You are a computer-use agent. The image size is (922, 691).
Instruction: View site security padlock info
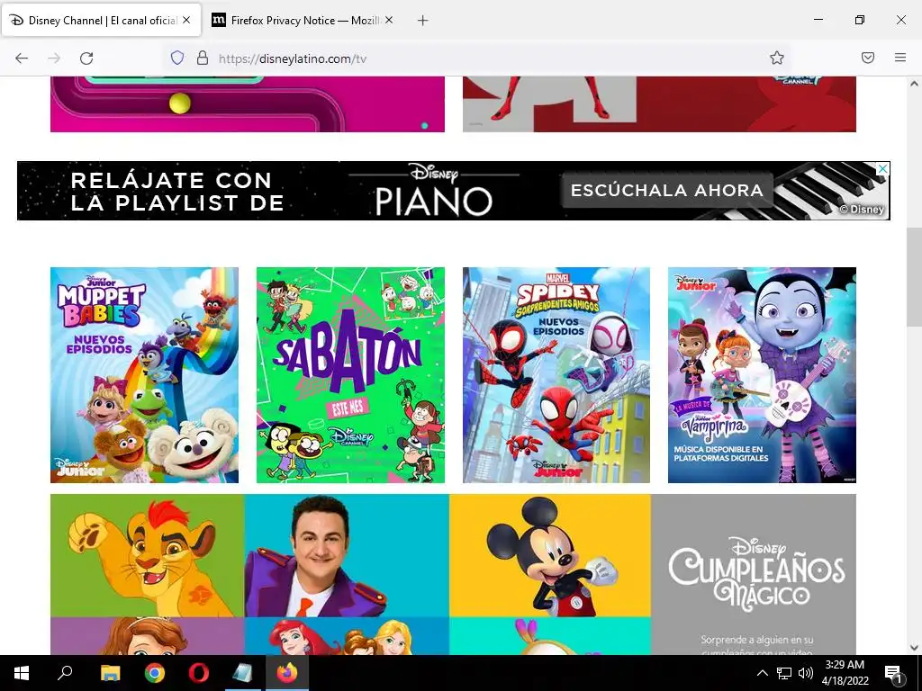click(x=203, y=58)
